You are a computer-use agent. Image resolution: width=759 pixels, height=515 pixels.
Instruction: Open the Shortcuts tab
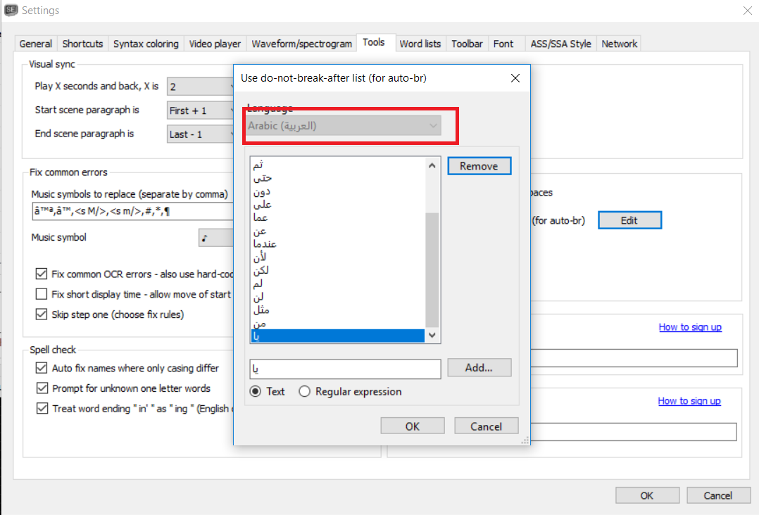83,44
